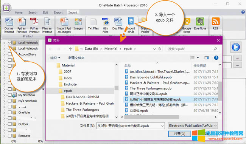Screen dimensions: 246x144
Task: Switch to the Export tab
Action: coord(58,12)
